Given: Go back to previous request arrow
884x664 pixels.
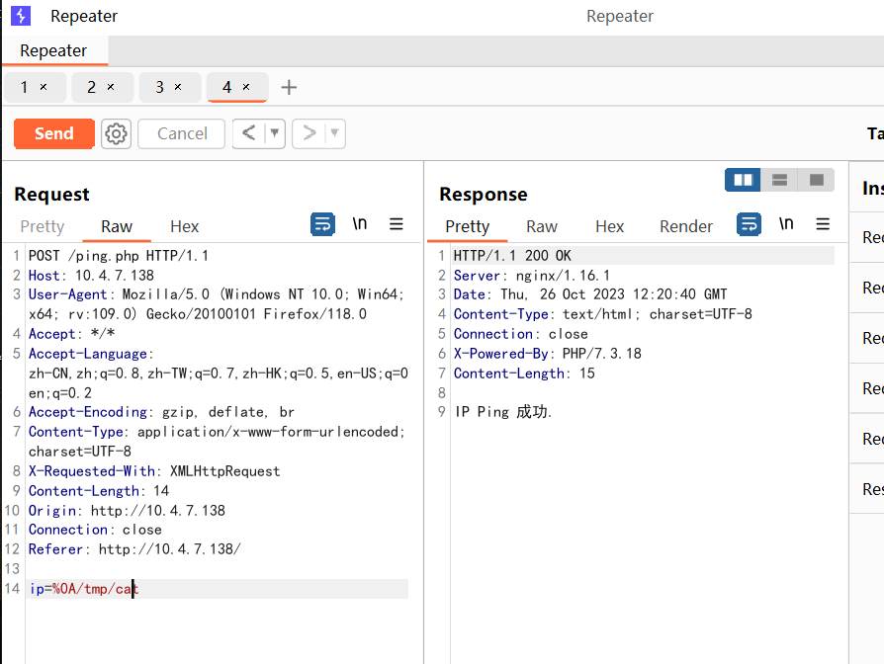Looking at the screenshot, I should 248,133.
